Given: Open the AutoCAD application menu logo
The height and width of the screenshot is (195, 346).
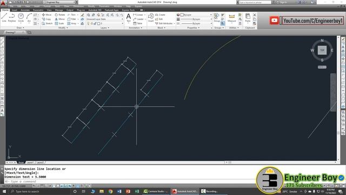Looking at the screenshot, I should click(x=3, y=3).
